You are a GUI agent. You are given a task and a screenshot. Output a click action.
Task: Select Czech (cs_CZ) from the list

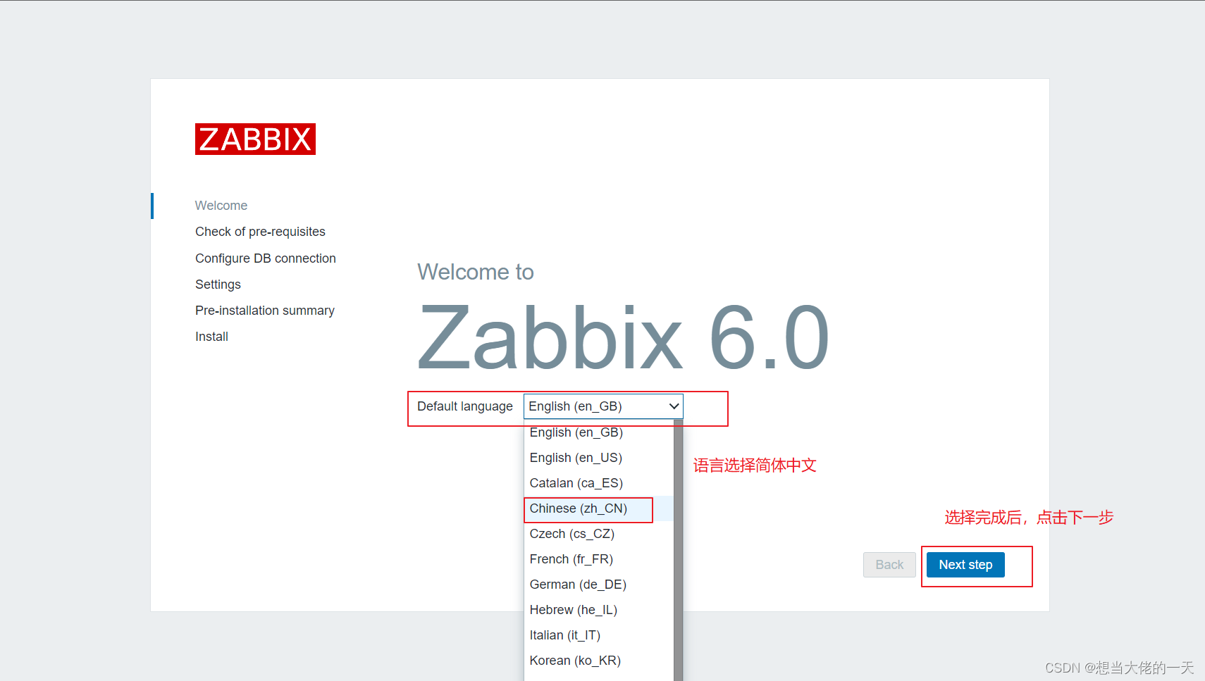[x=598, y=534]
